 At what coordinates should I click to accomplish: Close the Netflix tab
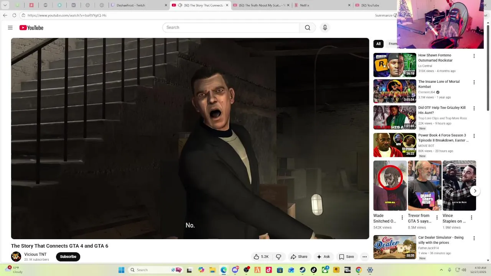[x=349, y=5]
